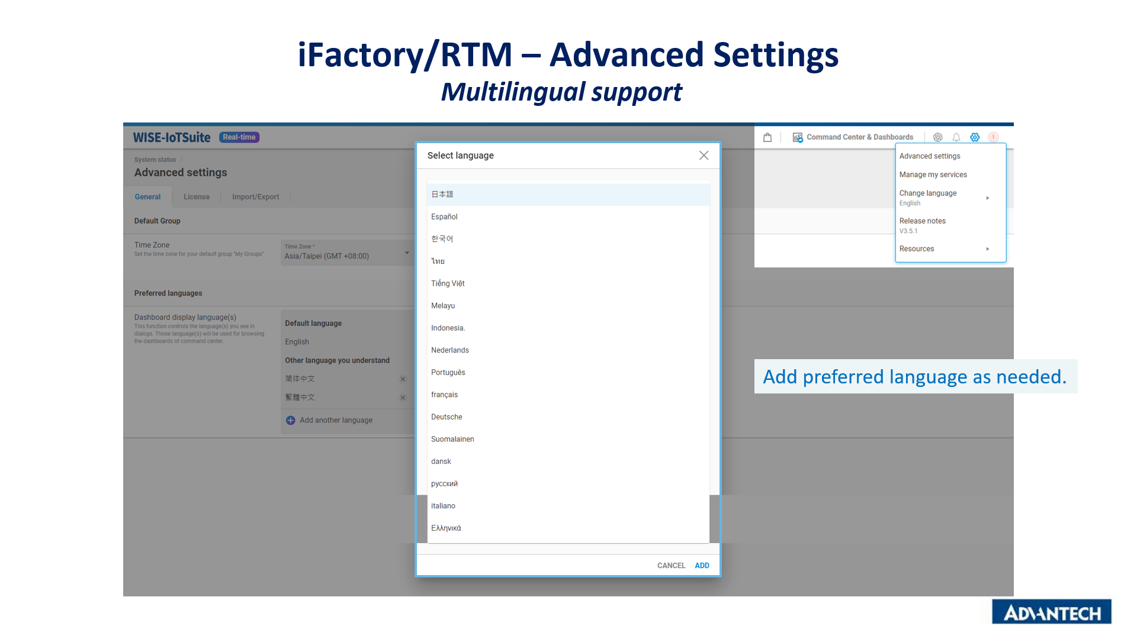Screen dimensions: 1137x639
Task: Expand the Resources submenu arrow
Action: point(988,249)
